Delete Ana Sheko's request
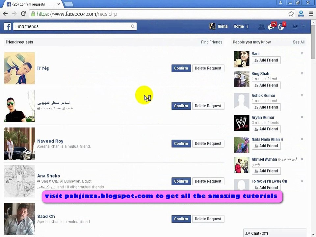The width and height of the screenshot is (316, 237). click(x=208, y=181)
